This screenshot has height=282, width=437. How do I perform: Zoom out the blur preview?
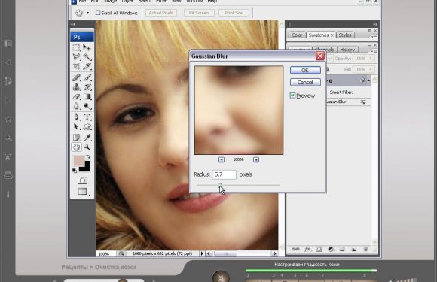(222, 159)
